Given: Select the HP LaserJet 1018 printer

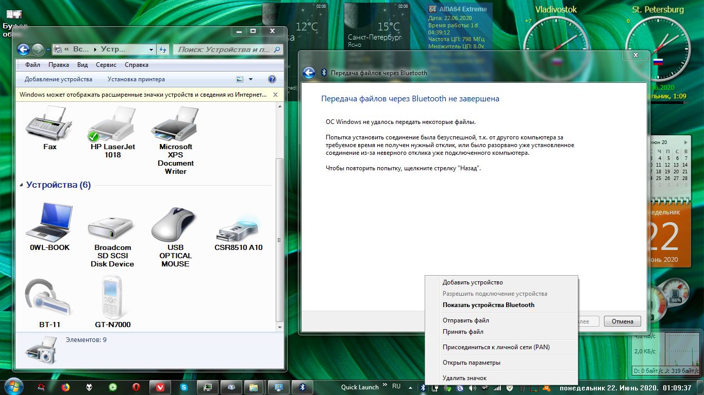Looking at the screenshot, I should (x=112, y=133).
